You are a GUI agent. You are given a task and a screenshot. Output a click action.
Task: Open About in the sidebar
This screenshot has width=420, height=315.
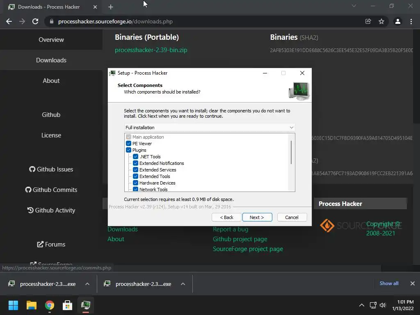(x=51, y=81)
